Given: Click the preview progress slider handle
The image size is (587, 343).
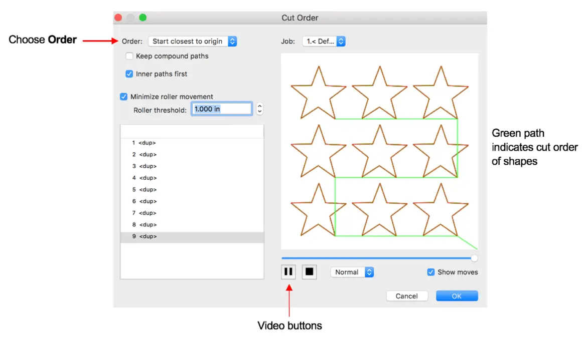Looking at the screenshot, I should click(x=474, y=258).
